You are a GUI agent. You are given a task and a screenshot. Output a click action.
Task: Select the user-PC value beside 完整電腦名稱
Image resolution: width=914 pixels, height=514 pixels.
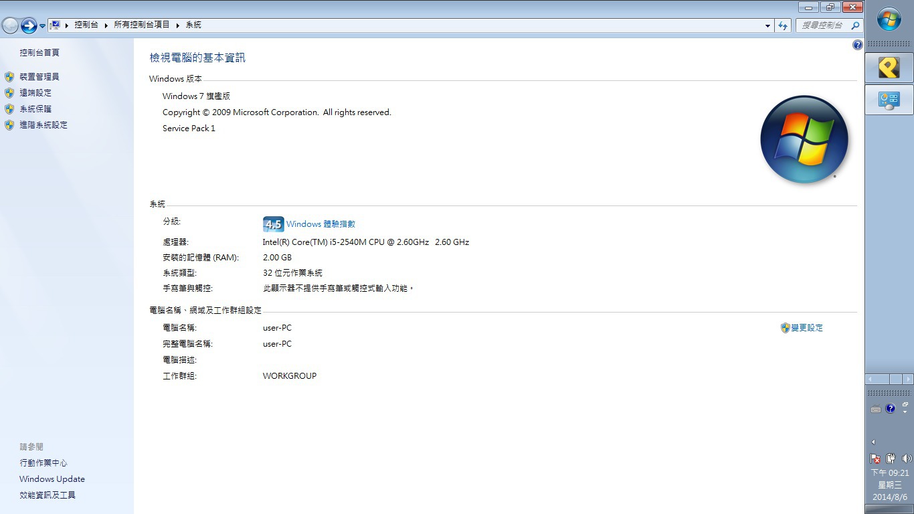[x=277, y=344]
